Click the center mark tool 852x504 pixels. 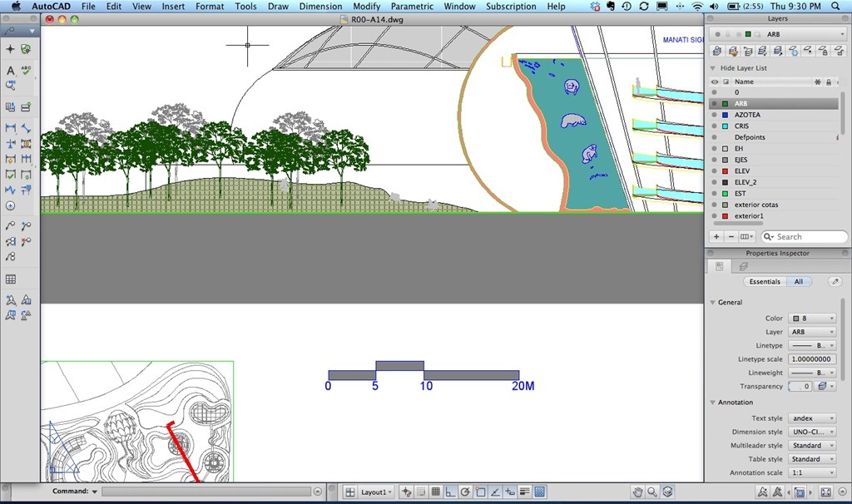pyautogui.click(x=11, y=205)
